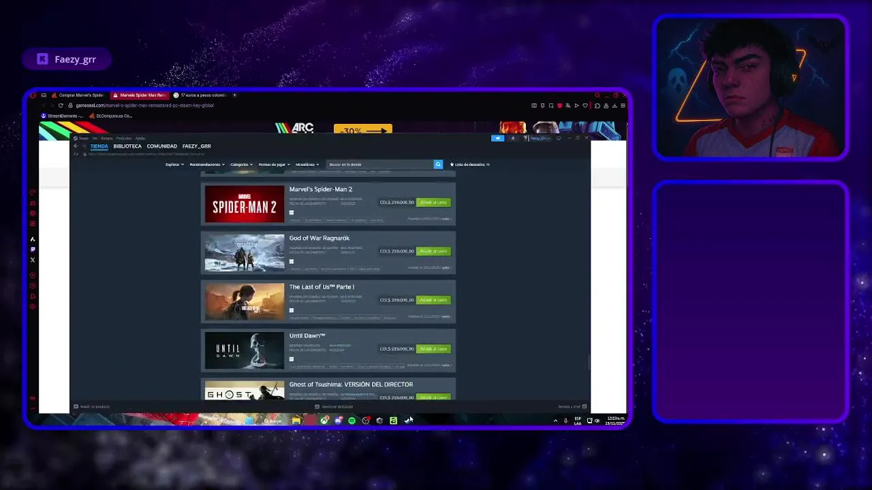Add Until Dawn to cart

433,348
